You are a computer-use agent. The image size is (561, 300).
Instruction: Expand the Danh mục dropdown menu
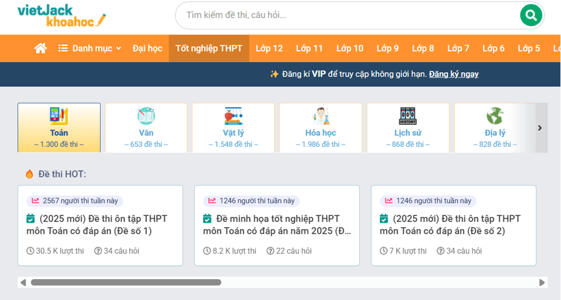(90, 49)
